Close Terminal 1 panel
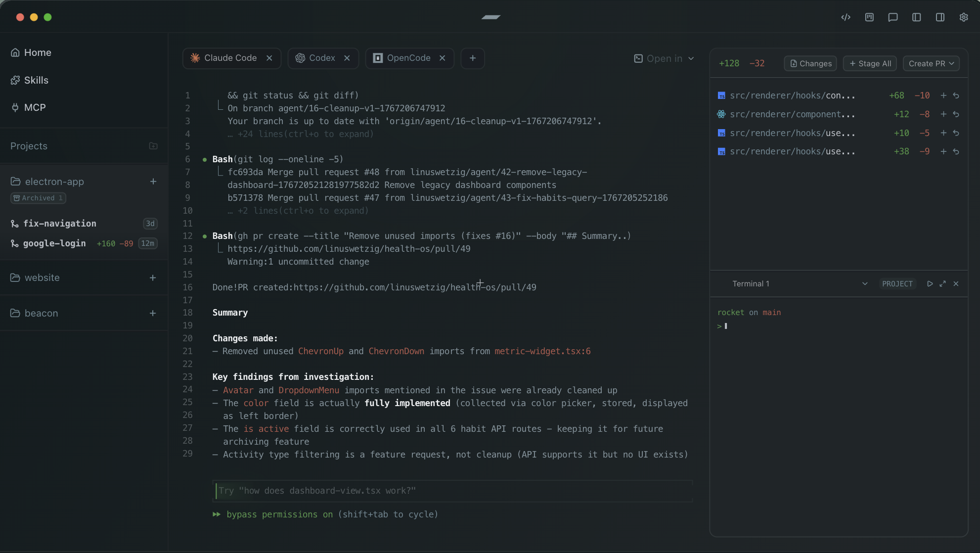980x553 pixels. pyautogui.click(x=956, y=284)
